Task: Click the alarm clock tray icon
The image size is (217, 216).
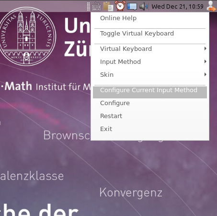Action: (120, 6)
